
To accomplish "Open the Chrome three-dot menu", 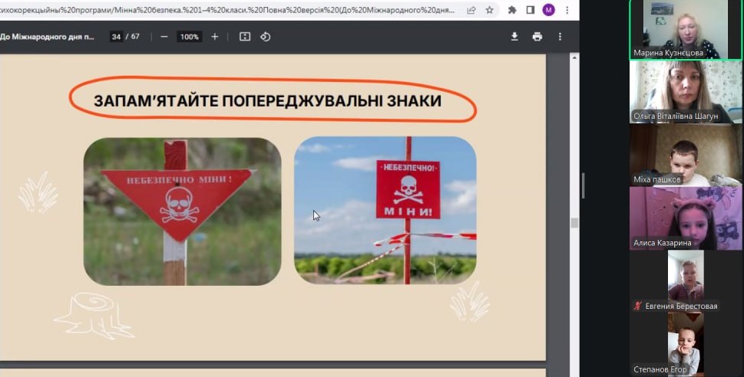I will (x=567, y=10).
